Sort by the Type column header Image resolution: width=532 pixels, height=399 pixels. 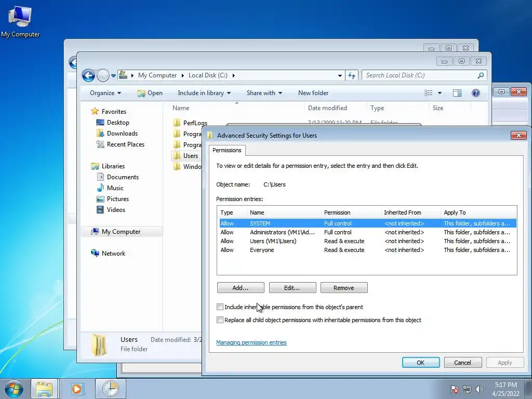(397, 108)
